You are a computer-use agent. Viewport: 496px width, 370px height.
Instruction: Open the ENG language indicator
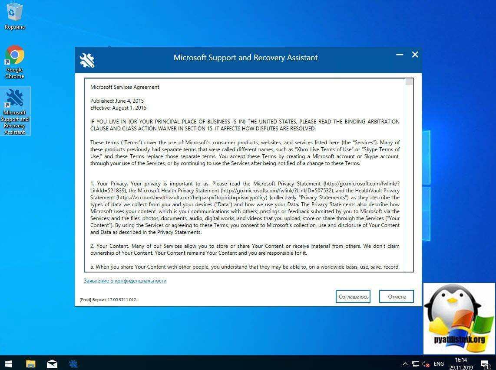(x=439, y=364)
